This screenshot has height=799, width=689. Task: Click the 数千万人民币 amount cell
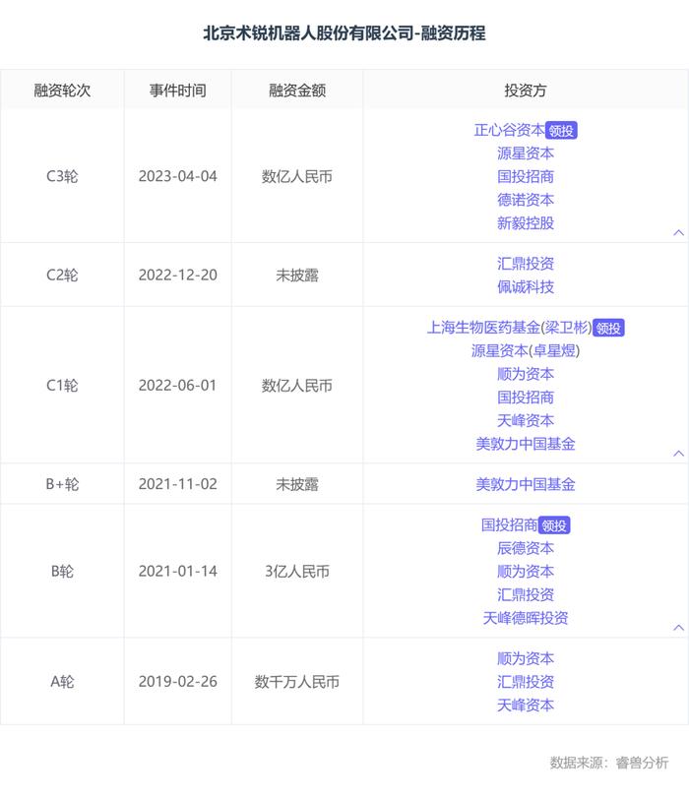click(x=297, y=681)
